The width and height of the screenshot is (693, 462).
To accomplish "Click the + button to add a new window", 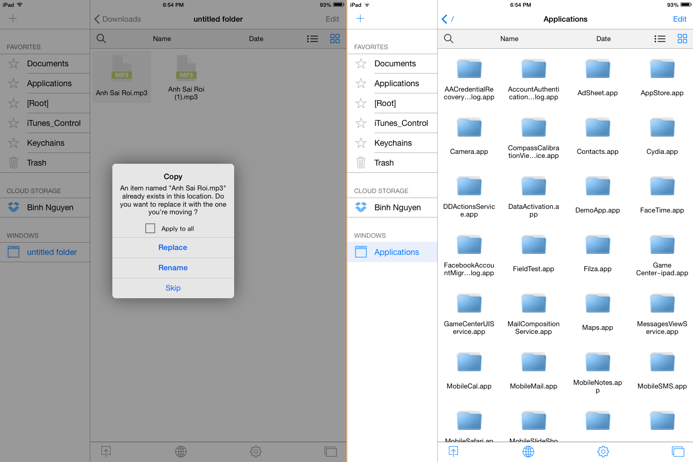I will [360, 18].
